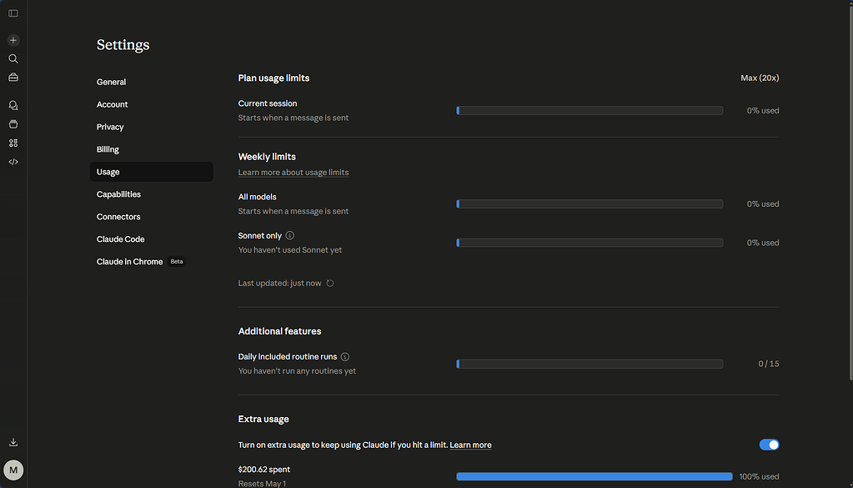
Task: Select the Usage settings tab
Action: [x=151, y=172]
